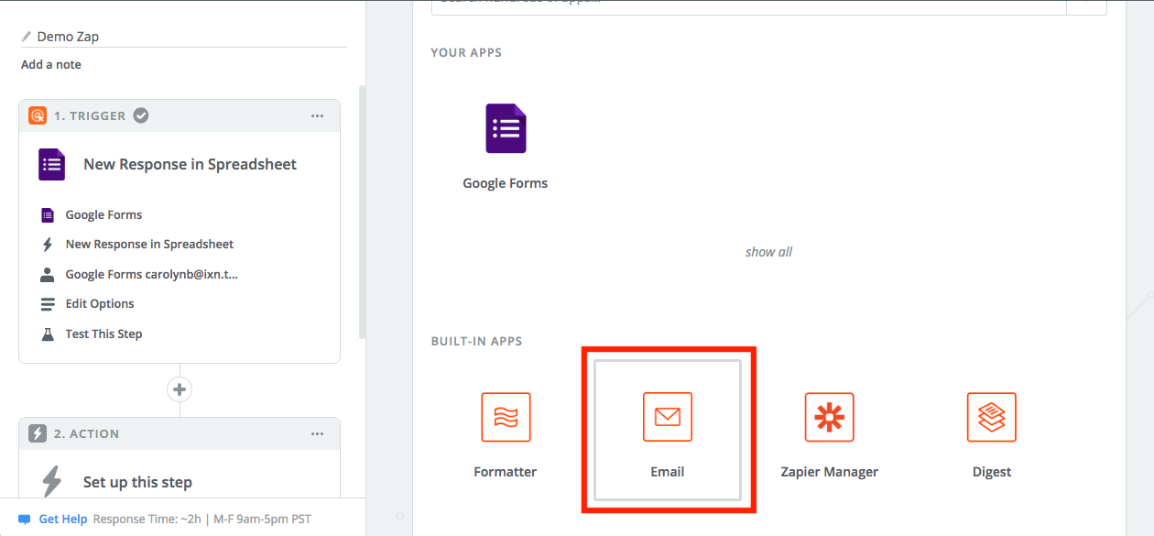Screen dimensions: 1154x536
Task: Select New Response in Spreadsheet heading
Action: pos(191,165)
